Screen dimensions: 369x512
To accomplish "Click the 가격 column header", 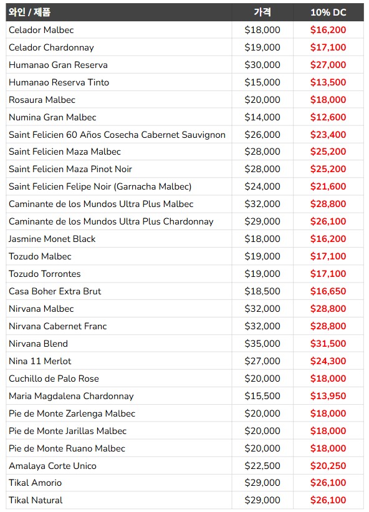I will click(262, 12).
